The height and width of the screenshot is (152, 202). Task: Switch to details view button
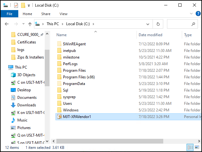pos(190,147)
